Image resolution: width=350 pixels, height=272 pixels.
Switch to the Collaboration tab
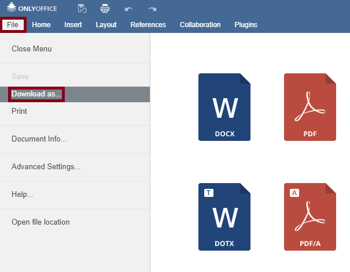pos(200,25)
